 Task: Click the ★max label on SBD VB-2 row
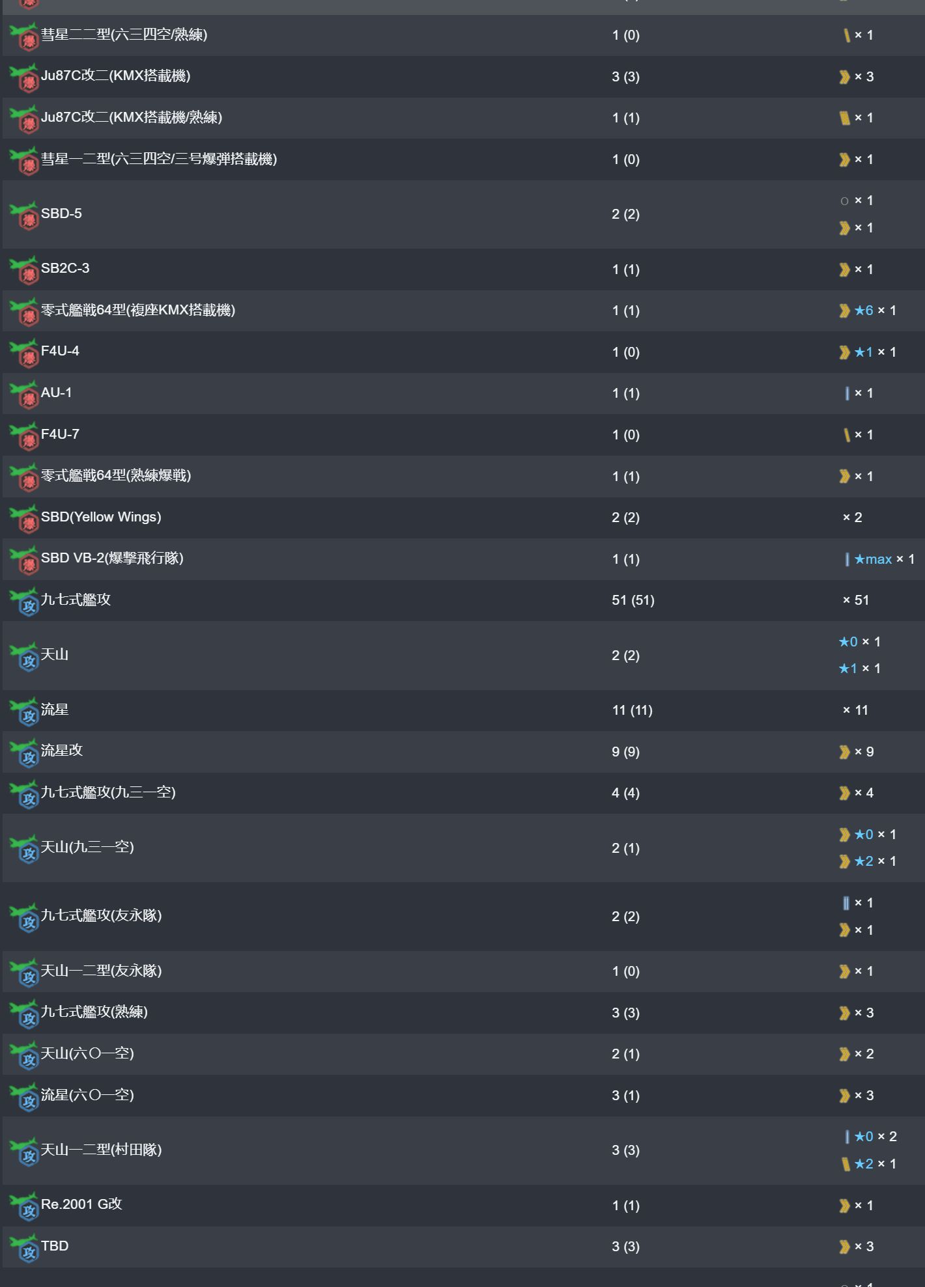(x=873, y=559)
